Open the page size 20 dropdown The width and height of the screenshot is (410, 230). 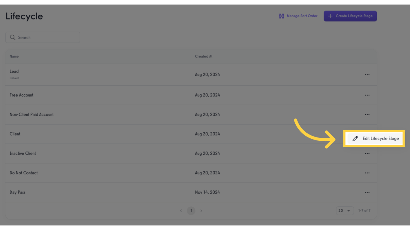pyautogui.click(x=345, y=211)
